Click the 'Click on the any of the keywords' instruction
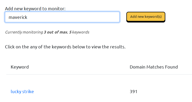 click(x=65, y=47)
